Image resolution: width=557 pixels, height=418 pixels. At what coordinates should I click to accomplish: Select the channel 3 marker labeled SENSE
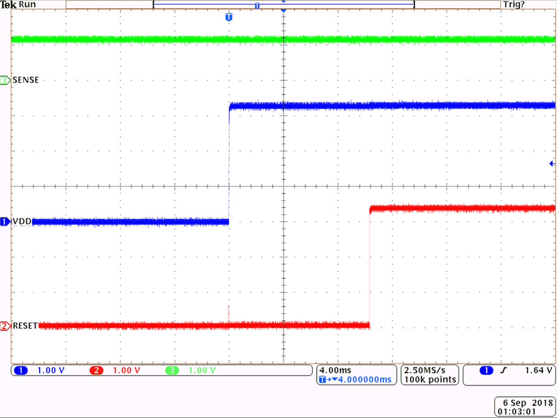[5, 80]
